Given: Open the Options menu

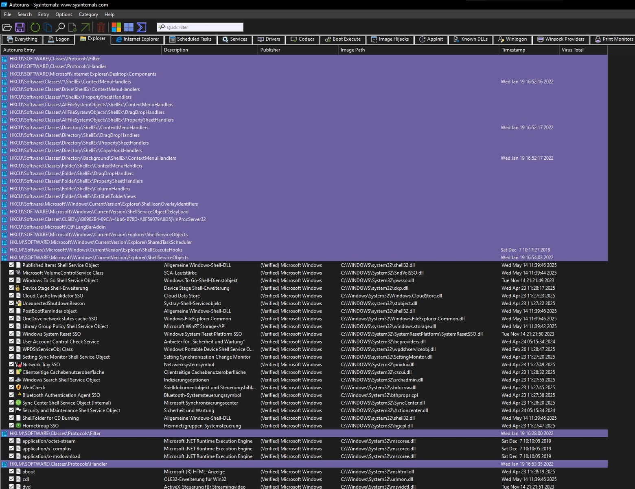Looking at the screenshot, I should 64,14.
